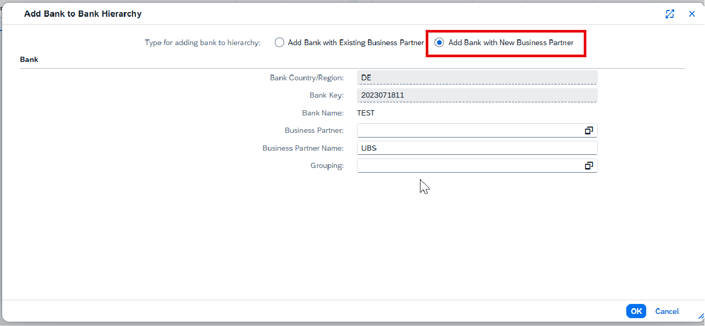Click the Grouping label

click(327, 166)
